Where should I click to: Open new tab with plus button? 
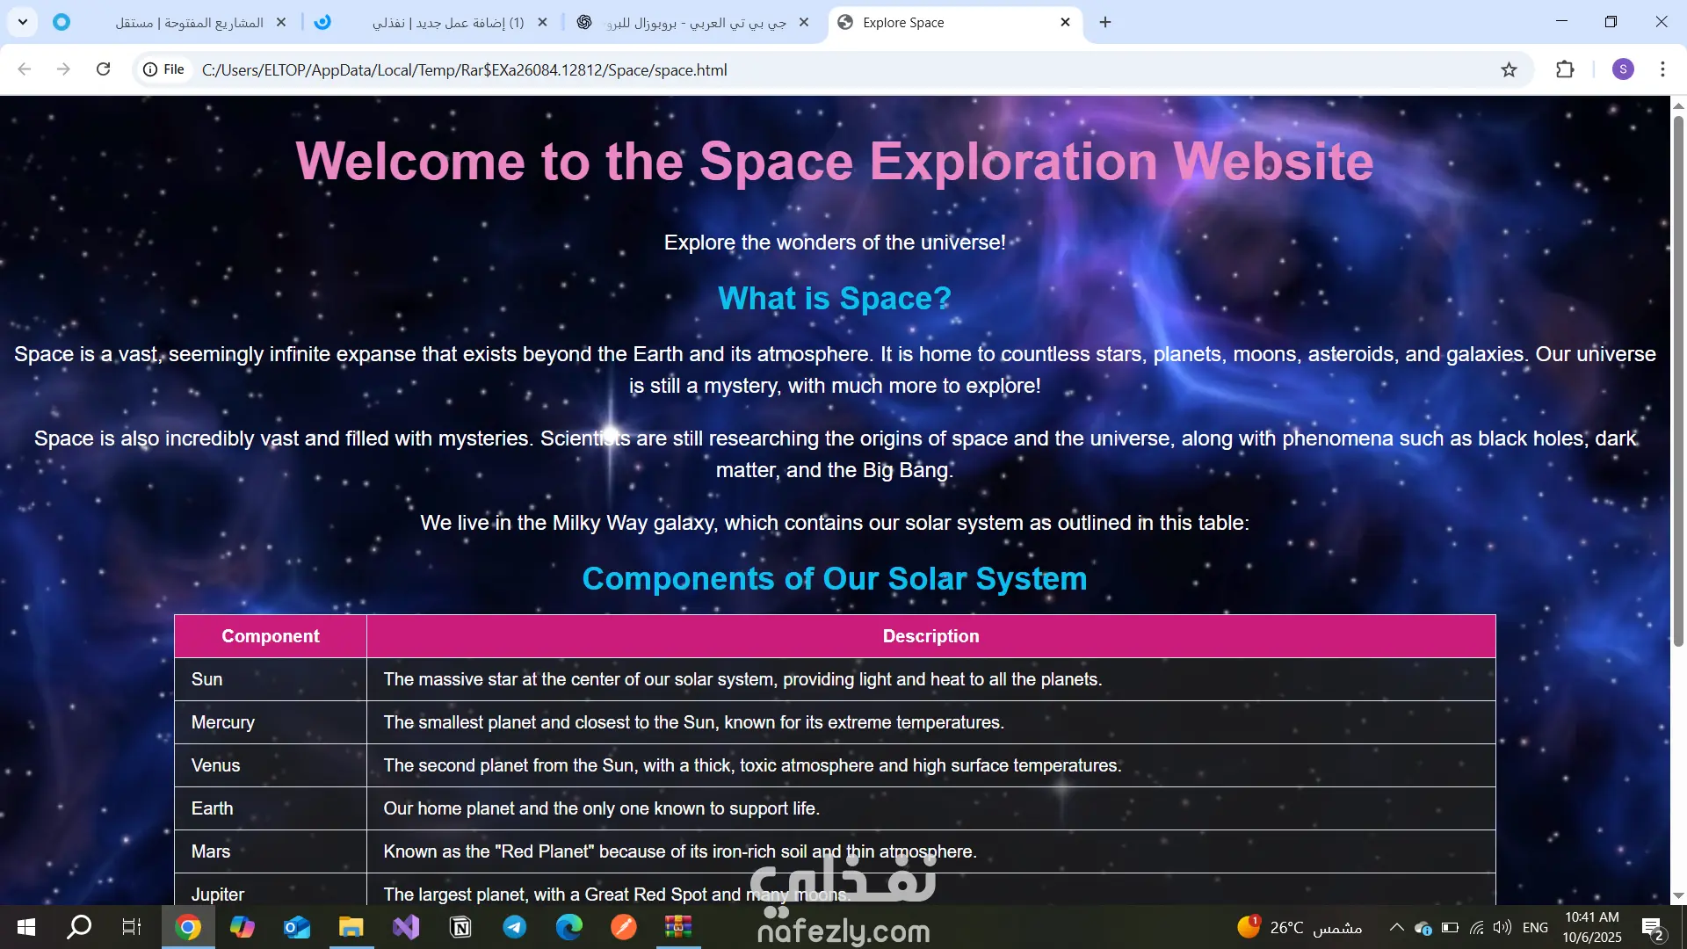[1105, 22]
